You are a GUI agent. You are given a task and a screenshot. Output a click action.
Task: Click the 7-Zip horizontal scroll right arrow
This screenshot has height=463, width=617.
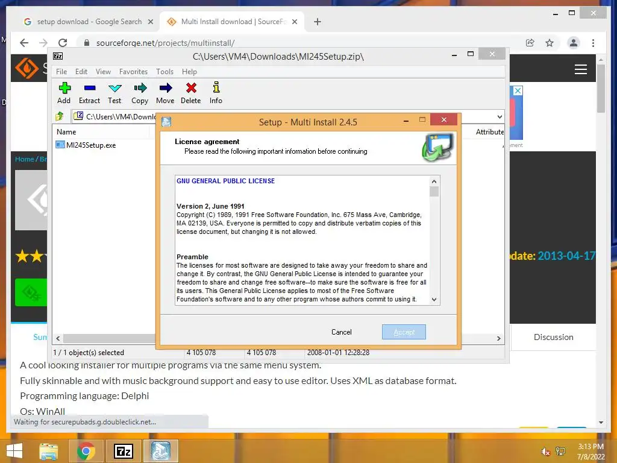coord(498,338)
